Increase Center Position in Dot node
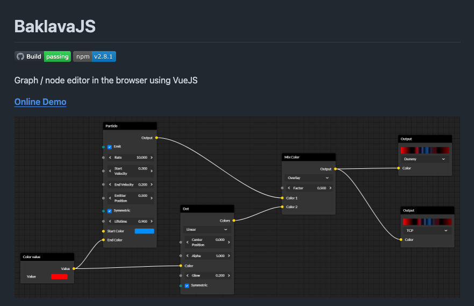Screen dimensions: 474x306 pos(229,242)
